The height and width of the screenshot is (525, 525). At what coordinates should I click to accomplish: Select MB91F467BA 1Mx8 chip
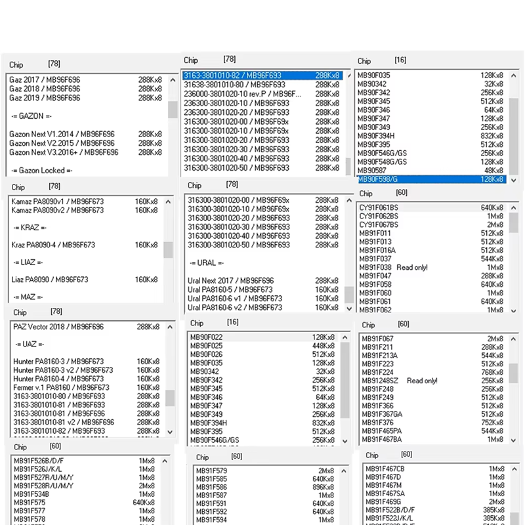point(432,439)
